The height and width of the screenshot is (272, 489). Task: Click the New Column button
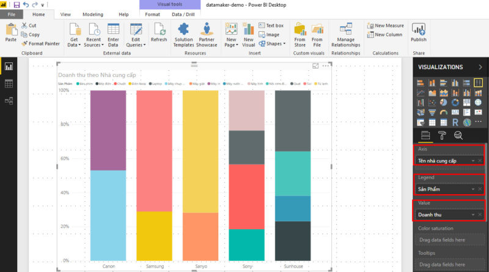[384, 34]
